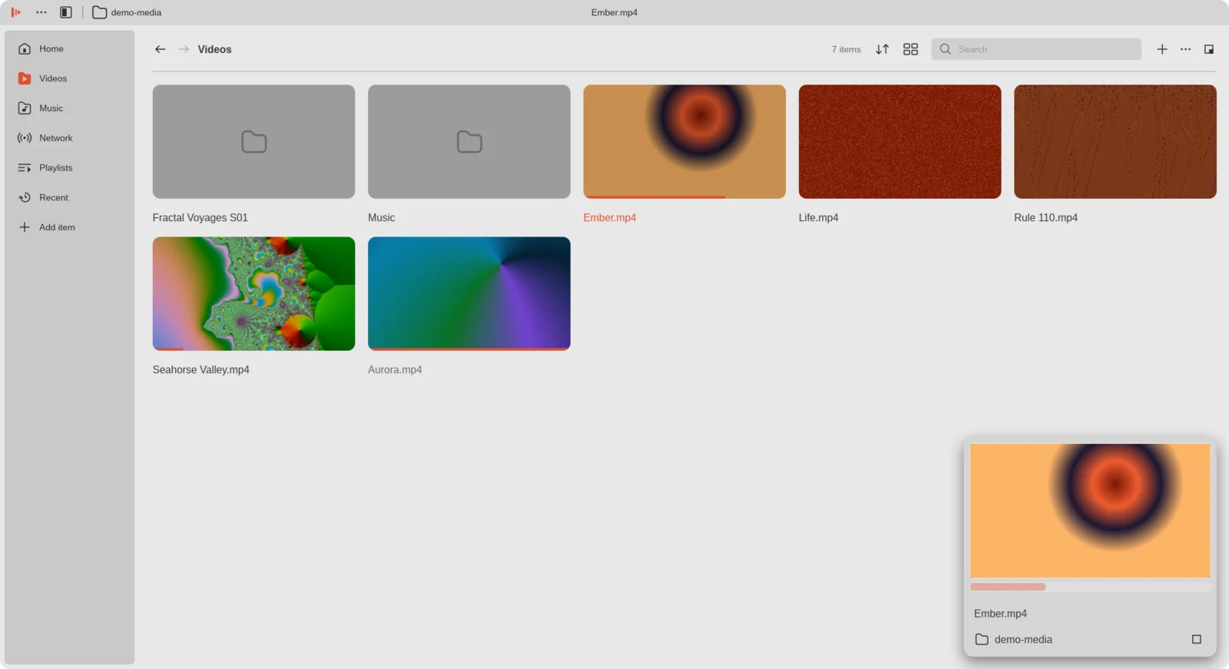Toggle the mini player panel icon

click(1209, 49)
